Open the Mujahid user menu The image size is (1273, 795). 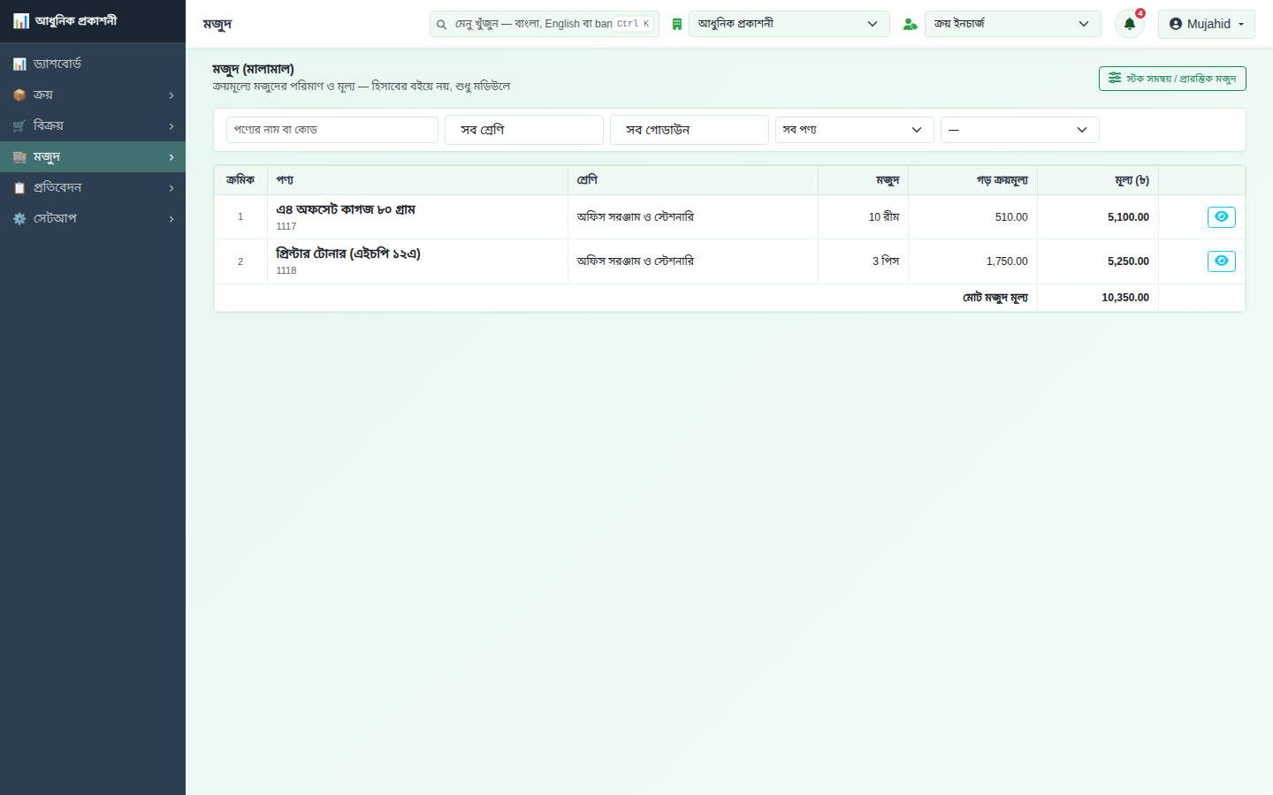coord(1206,24)
